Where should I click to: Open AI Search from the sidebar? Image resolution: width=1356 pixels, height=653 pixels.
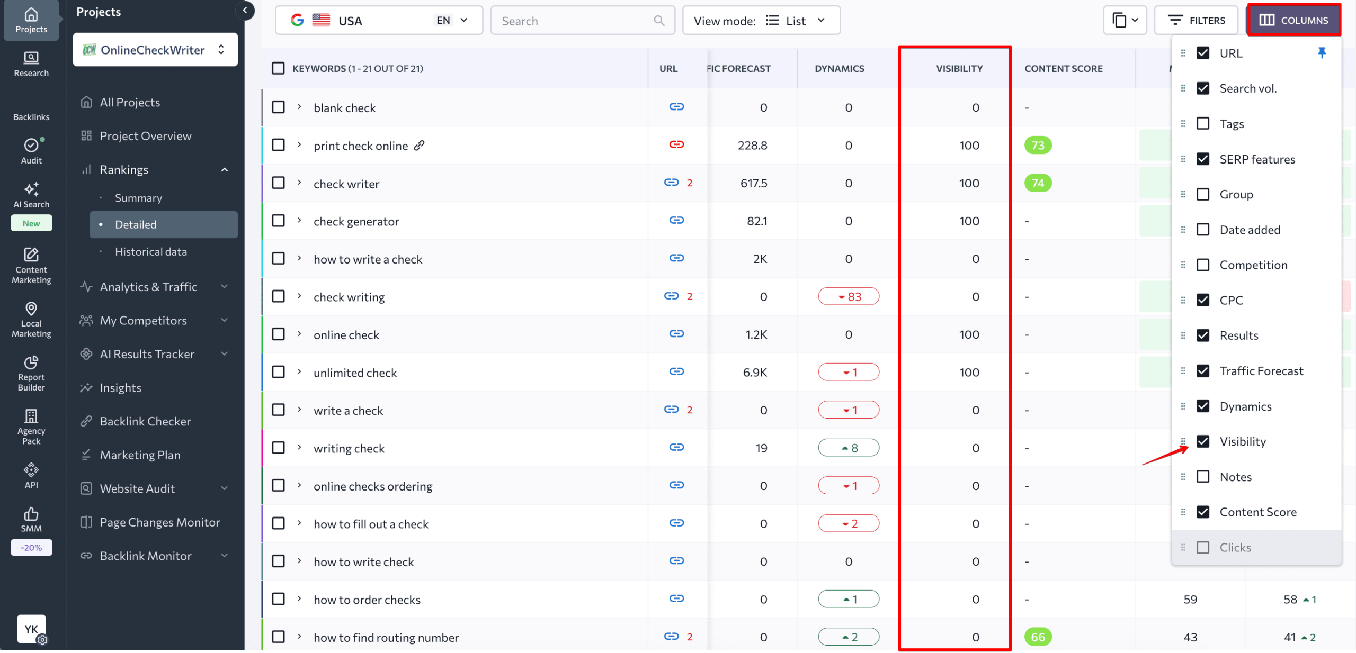click(31, 195)
